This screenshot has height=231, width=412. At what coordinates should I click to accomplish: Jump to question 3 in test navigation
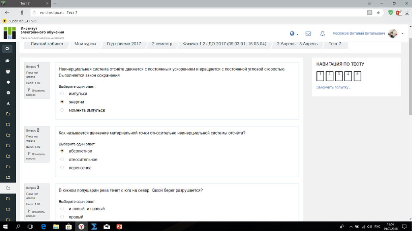pos(339,76)
